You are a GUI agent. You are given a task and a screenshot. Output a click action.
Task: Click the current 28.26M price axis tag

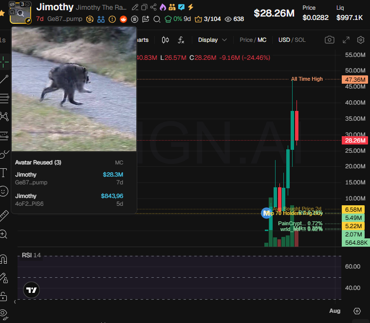pos(355,141)
